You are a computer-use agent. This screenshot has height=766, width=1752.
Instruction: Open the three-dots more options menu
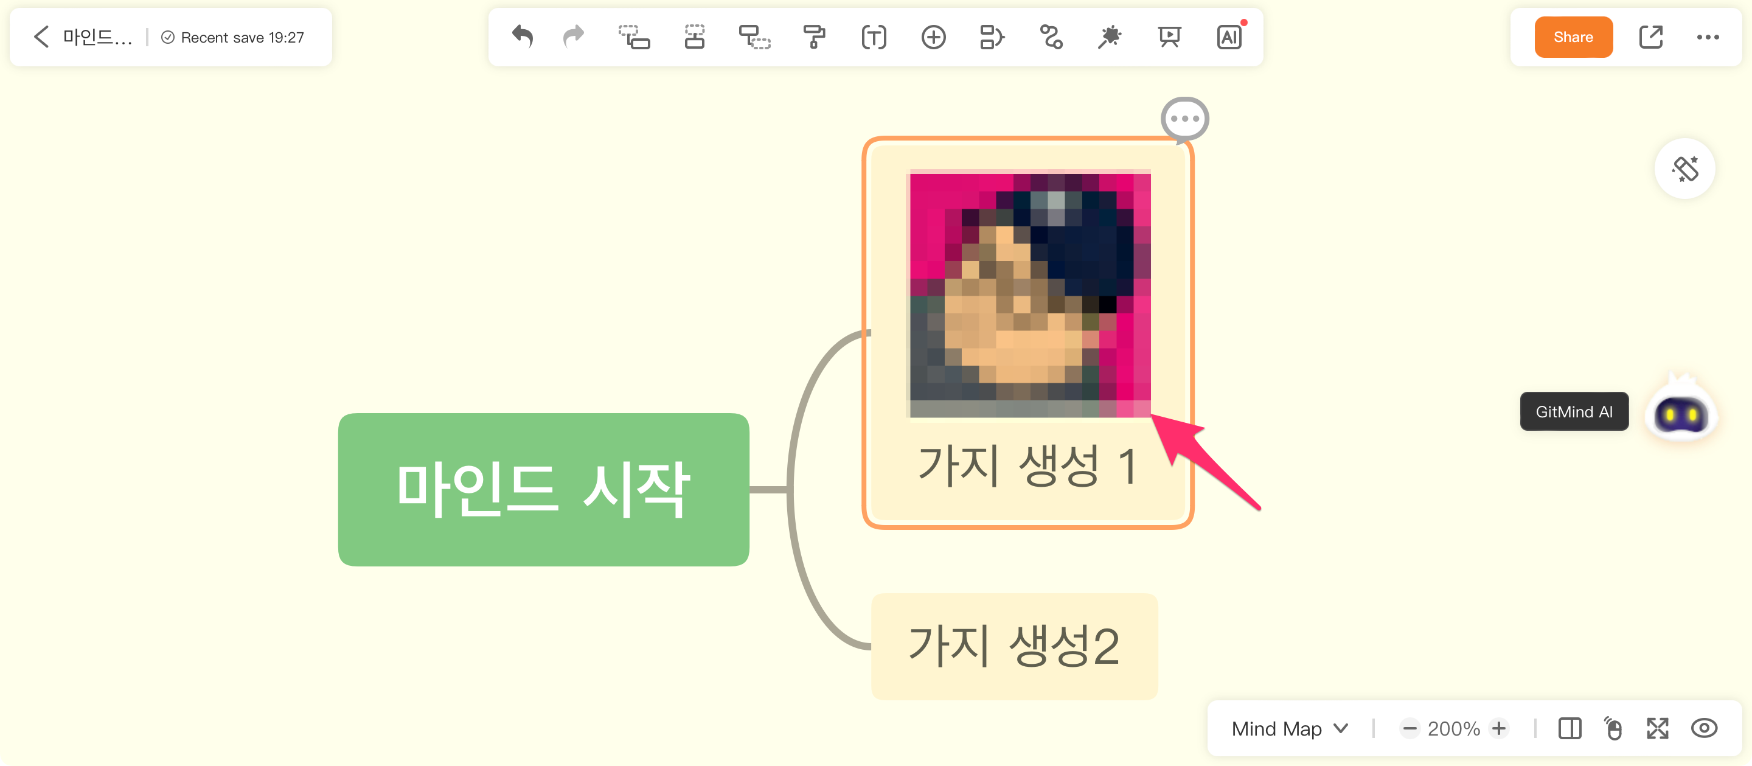1708,37
